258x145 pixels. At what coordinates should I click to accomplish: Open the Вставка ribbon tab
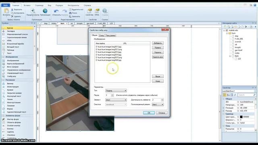[27, 5]
